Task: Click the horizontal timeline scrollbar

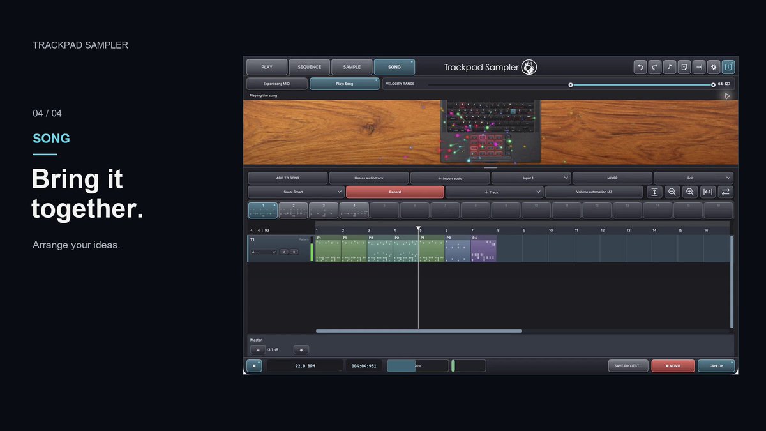Action: (x=419, y=331)
